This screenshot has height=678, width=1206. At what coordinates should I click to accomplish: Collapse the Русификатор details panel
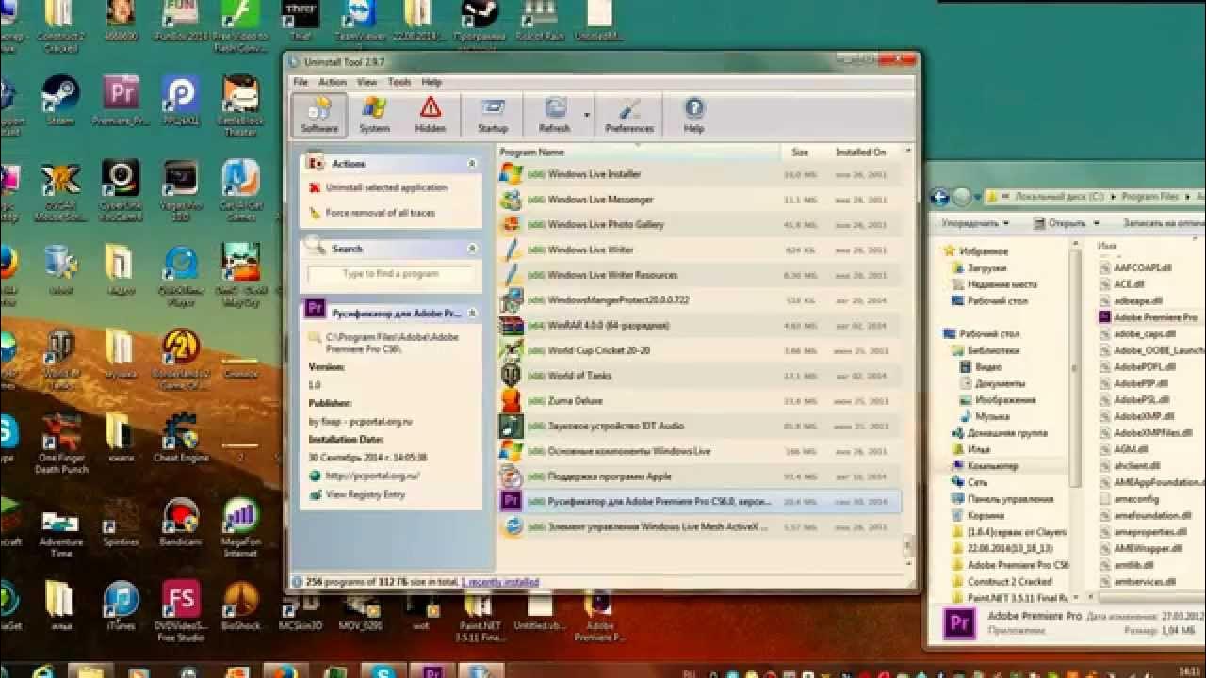pyautogui.click(x=472, y=313)
